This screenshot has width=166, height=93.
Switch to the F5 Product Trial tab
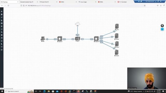coord(49,2)
